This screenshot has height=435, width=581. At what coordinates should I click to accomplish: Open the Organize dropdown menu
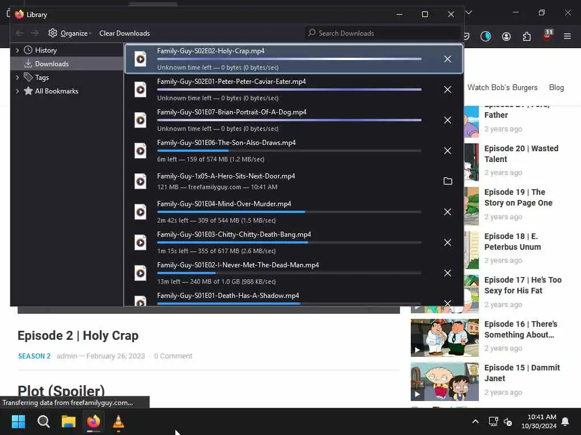point(70,33)
